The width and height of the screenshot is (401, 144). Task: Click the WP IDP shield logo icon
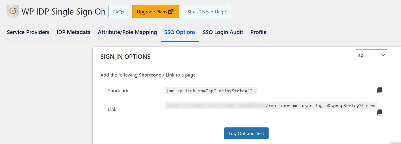pyautogui.click(x=13, y=11)
